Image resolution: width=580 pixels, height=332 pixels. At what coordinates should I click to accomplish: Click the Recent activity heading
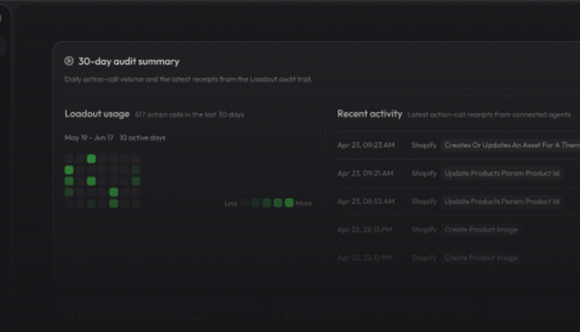[369, 114]
